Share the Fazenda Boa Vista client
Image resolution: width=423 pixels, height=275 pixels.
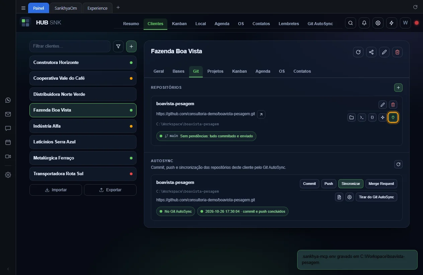coord(371,52)
